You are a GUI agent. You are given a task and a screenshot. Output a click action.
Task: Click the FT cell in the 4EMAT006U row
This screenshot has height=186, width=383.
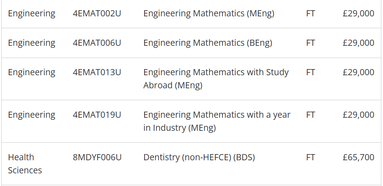click(x=310, y=43)
